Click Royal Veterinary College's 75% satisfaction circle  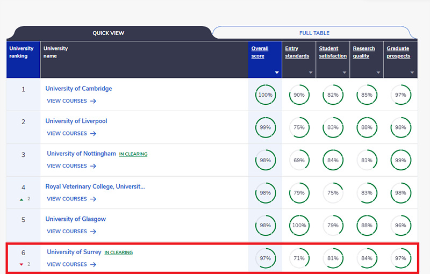coord(333,193)
